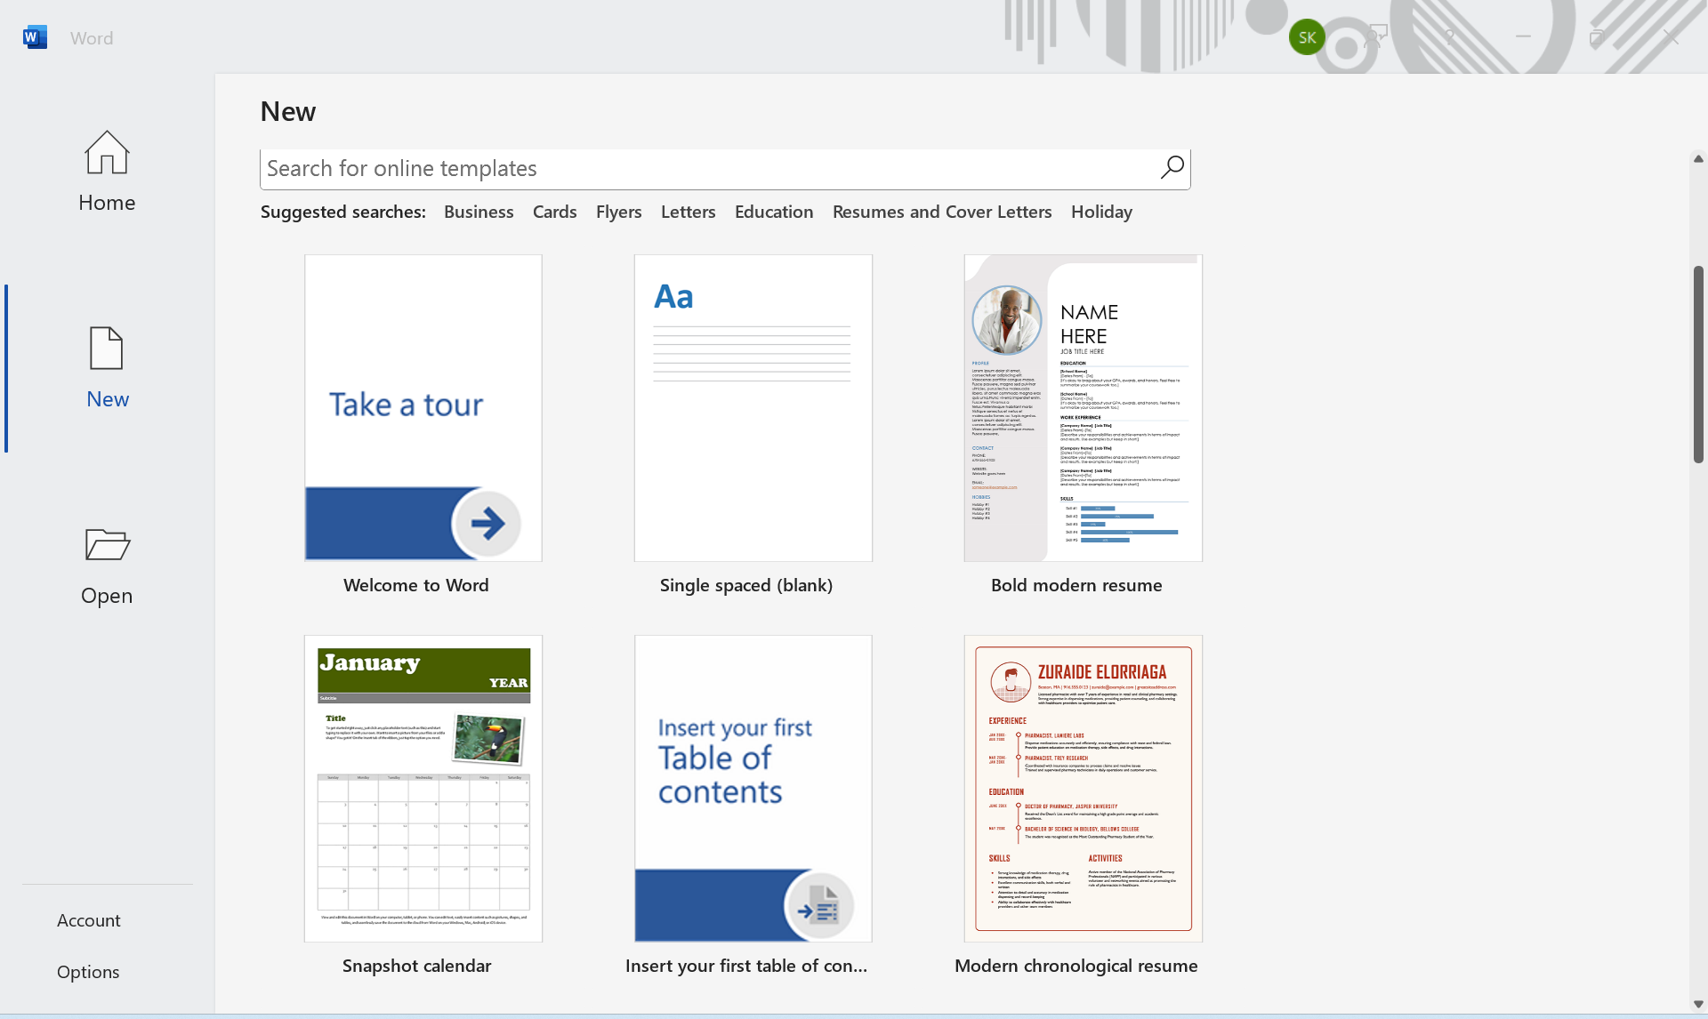Click the Holiday suggested search
Viewport: 1708px width, 1019px height.
tap(1101, 212)
